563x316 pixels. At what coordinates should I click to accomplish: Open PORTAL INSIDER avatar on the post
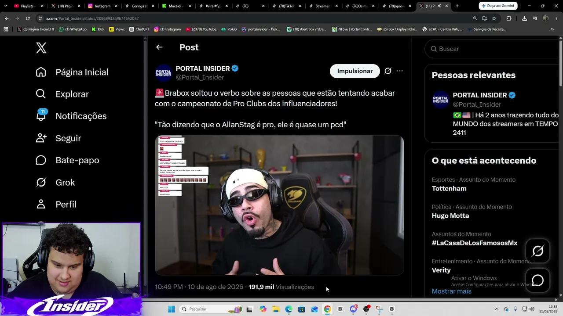(x=164, y=73)
